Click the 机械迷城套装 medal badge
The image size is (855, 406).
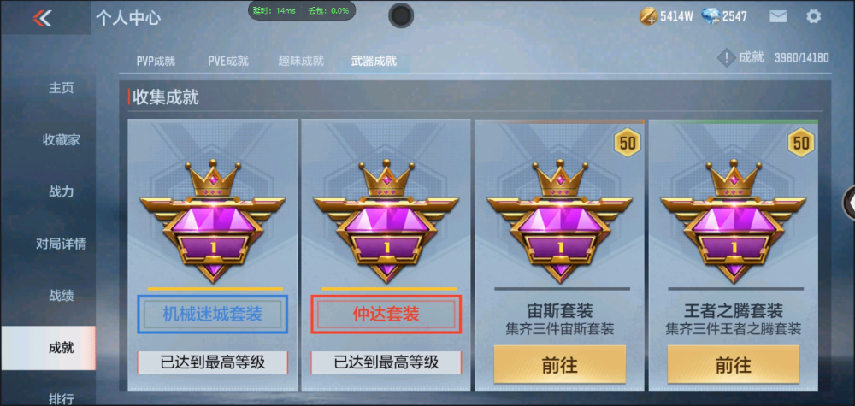pyautogui.click(x=213, y=221)
